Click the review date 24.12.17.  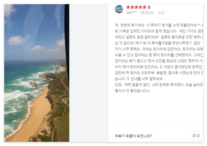(147, 13)
